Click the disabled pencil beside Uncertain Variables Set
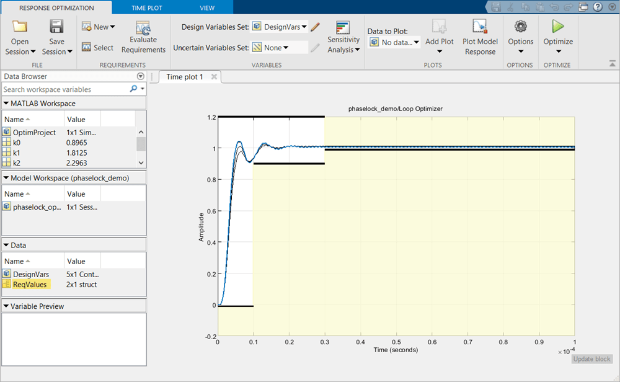Image resolution: width=620 pixels, height=382 pixels. [315, 48]
